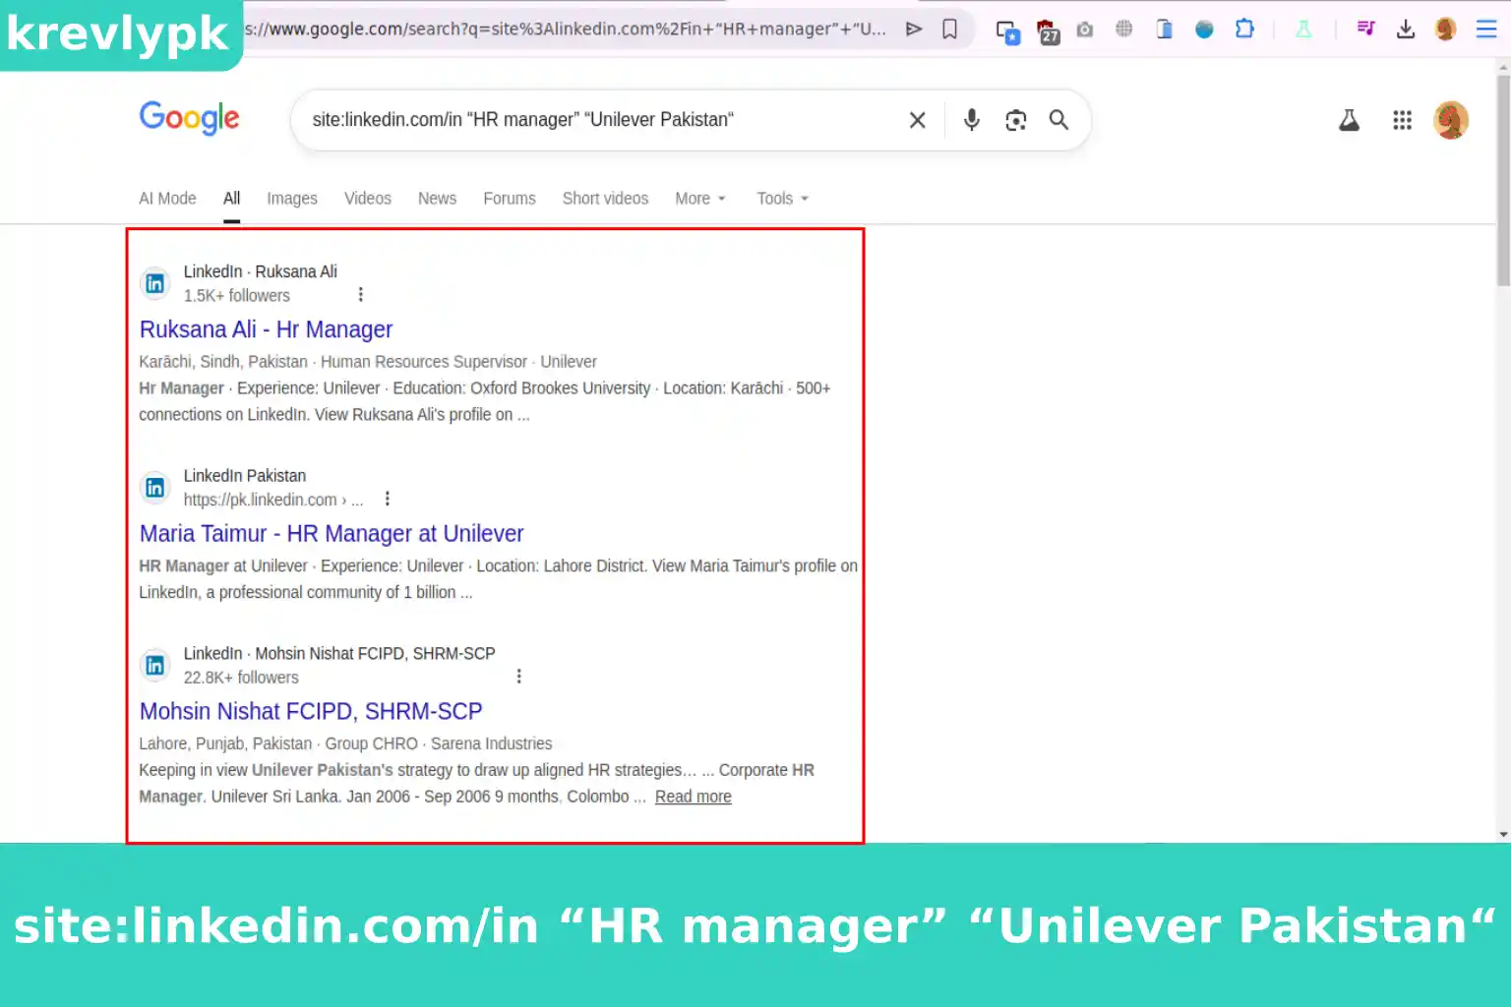
Task: Open the Google apps grid
Action: coord(1402,120)
